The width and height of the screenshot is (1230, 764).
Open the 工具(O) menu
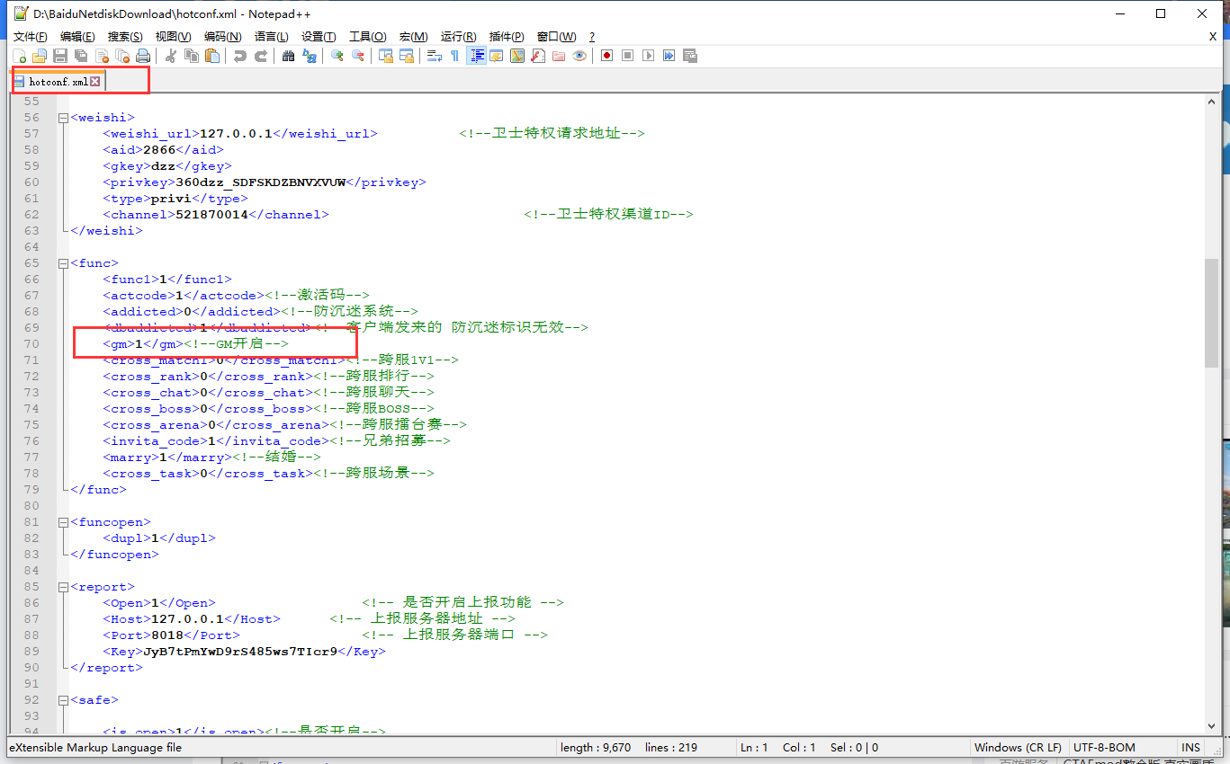(x=367, y=37)
